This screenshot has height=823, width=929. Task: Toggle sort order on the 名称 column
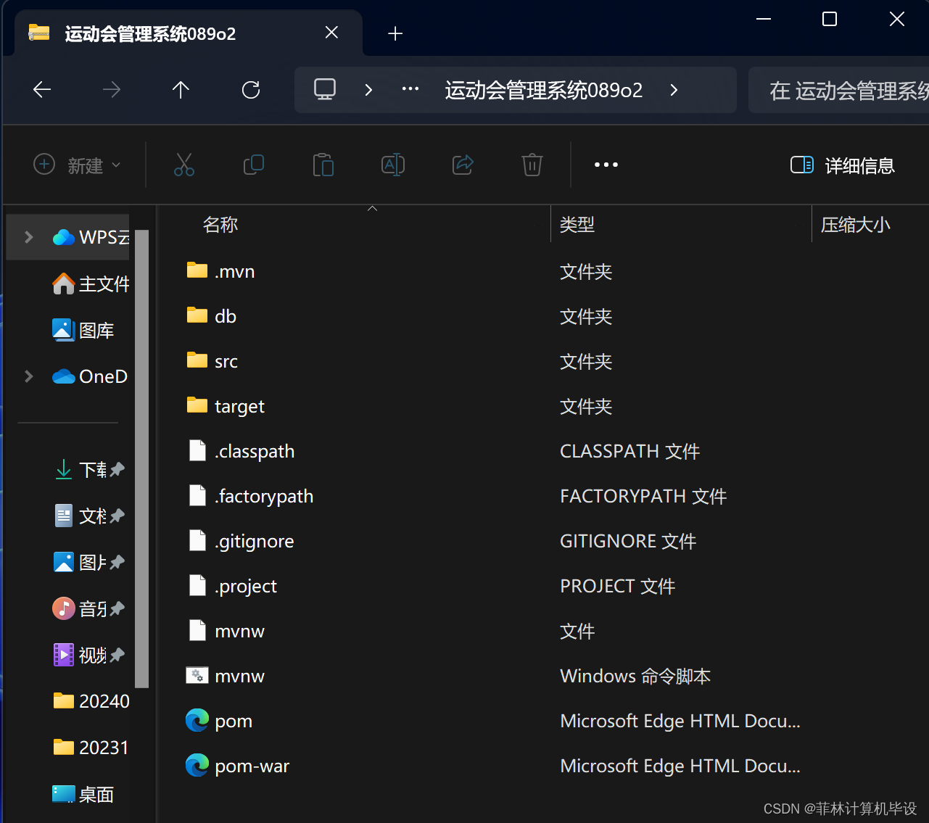pos(220,225)
